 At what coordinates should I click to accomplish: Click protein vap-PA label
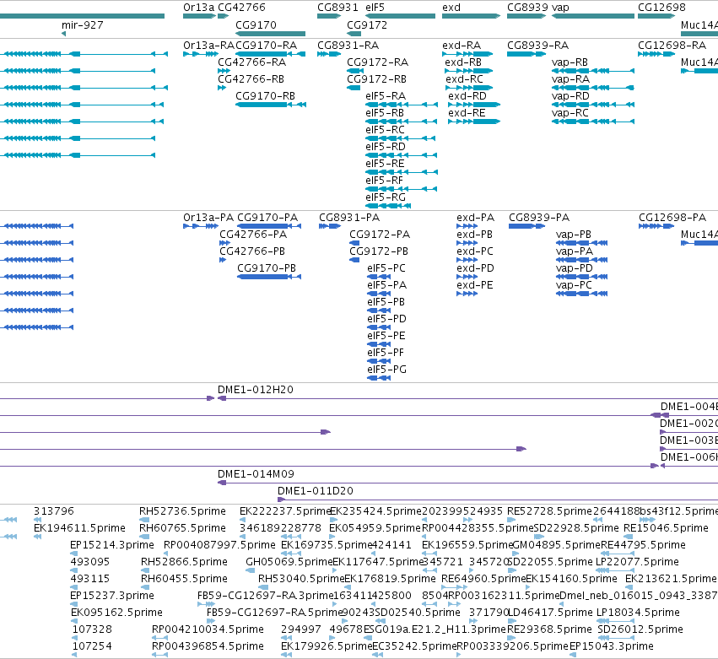point(575,251)
